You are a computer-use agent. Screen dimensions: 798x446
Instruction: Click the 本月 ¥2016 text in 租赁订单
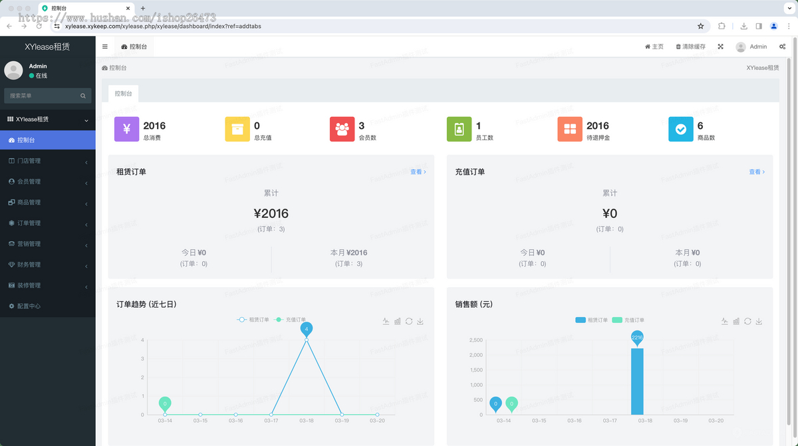pos(349,253)
